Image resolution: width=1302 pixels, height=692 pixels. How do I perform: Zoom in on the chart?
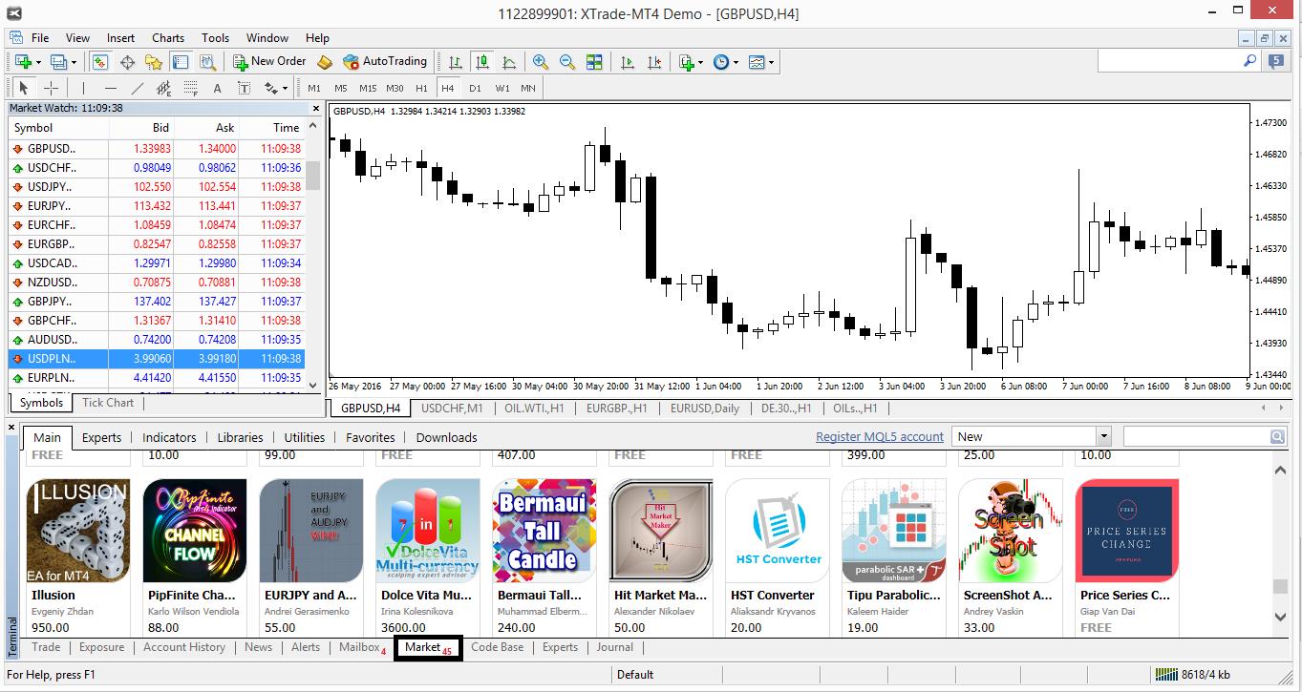pos(541,62)
